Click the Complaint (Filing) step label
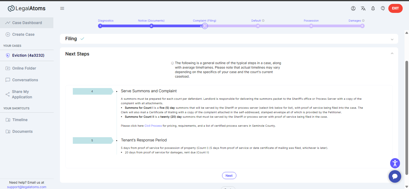Viewport: 409px width, 189px height. point(205,21)
